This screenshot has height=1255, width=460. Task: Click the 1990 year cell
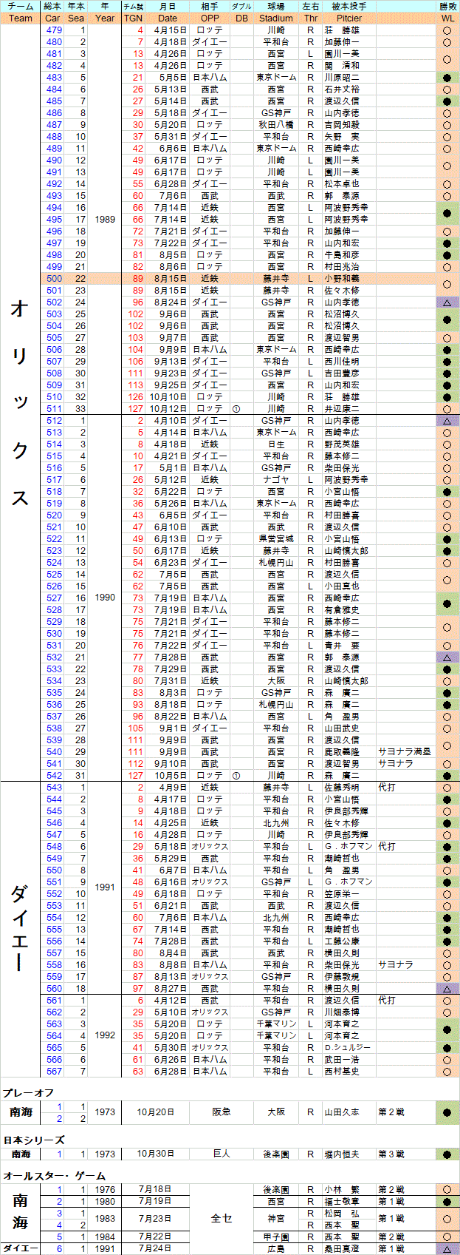tap(105, 598)
